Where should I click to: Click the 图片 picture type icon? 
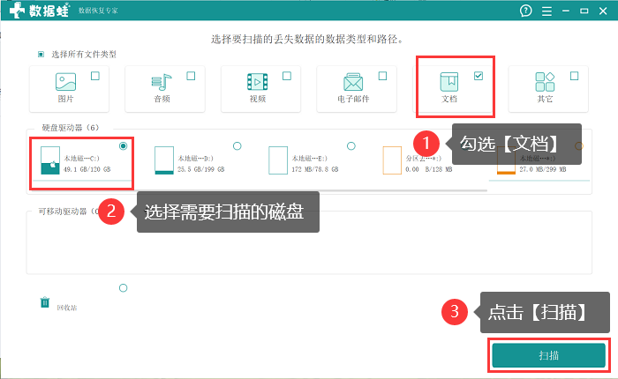tap(65, 82)
